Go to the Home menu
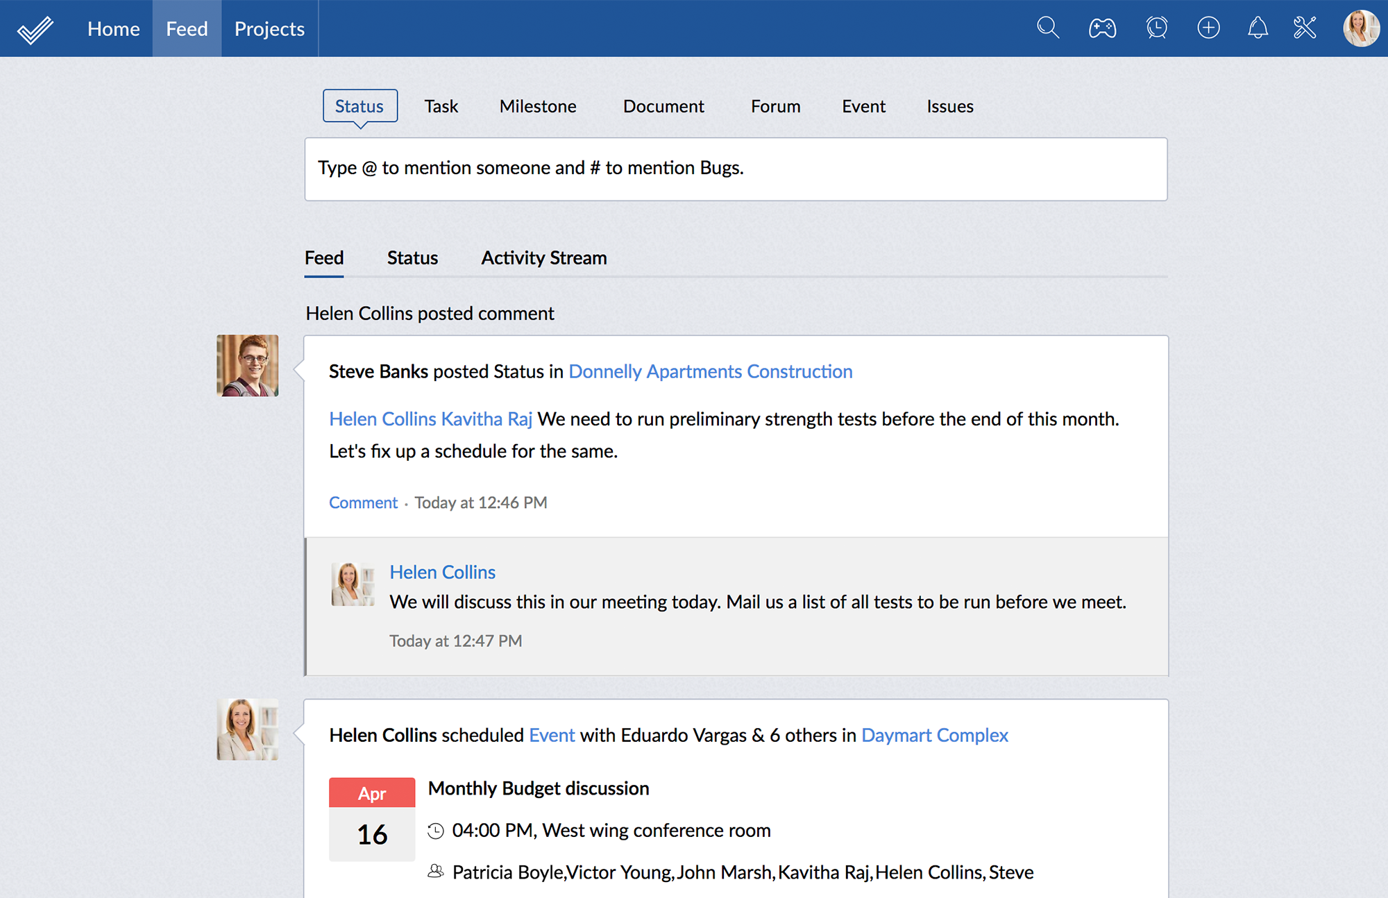 point(113,28)
